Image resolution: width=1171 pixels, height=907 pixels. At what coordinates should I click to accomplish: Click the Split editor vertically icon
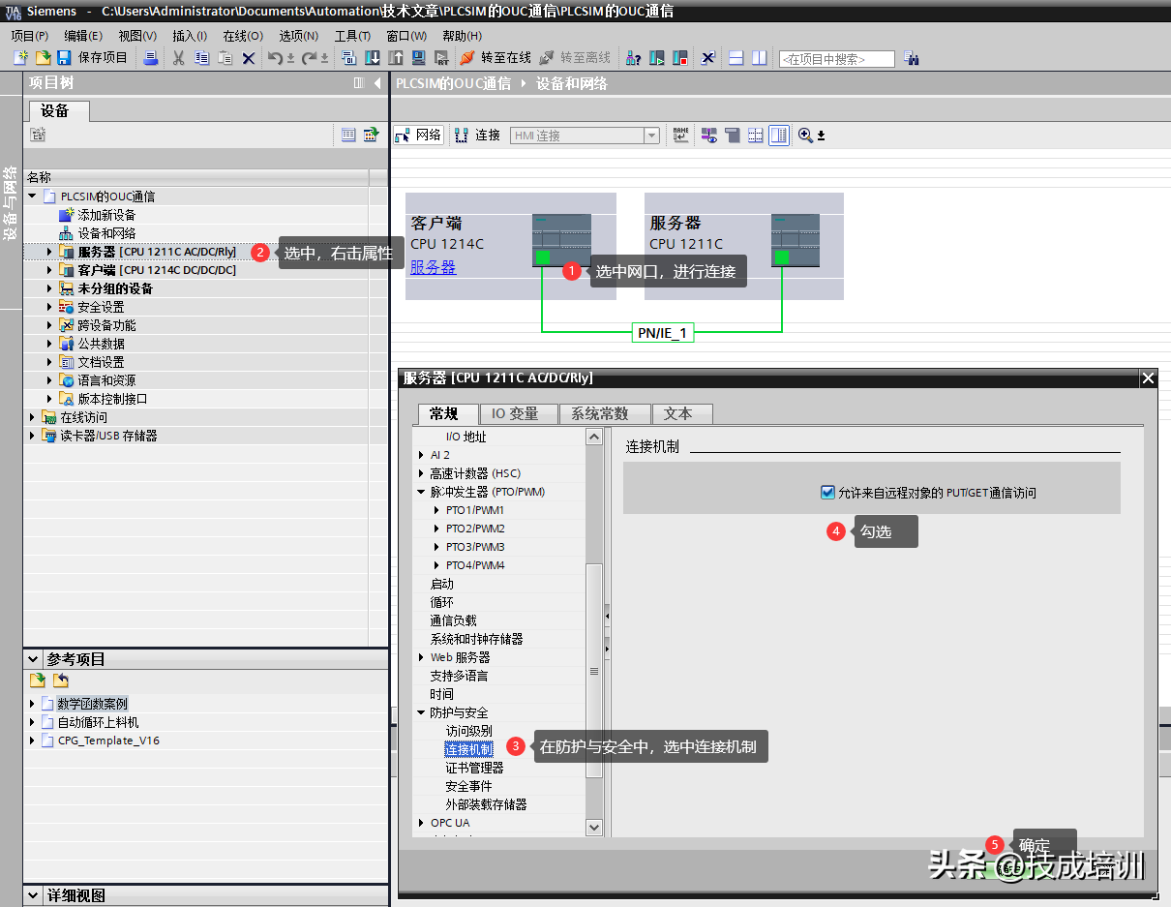point(760,58)
